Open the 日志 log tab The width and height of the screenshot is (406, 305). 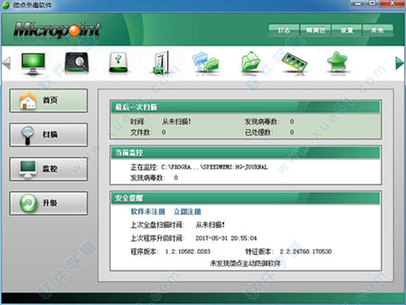[283, 30]
